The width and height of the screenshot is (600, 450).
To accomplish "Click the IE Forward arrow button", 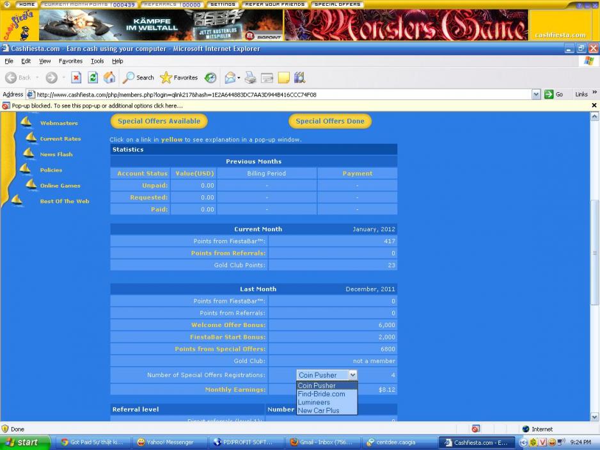I will [x=52, y=77].
